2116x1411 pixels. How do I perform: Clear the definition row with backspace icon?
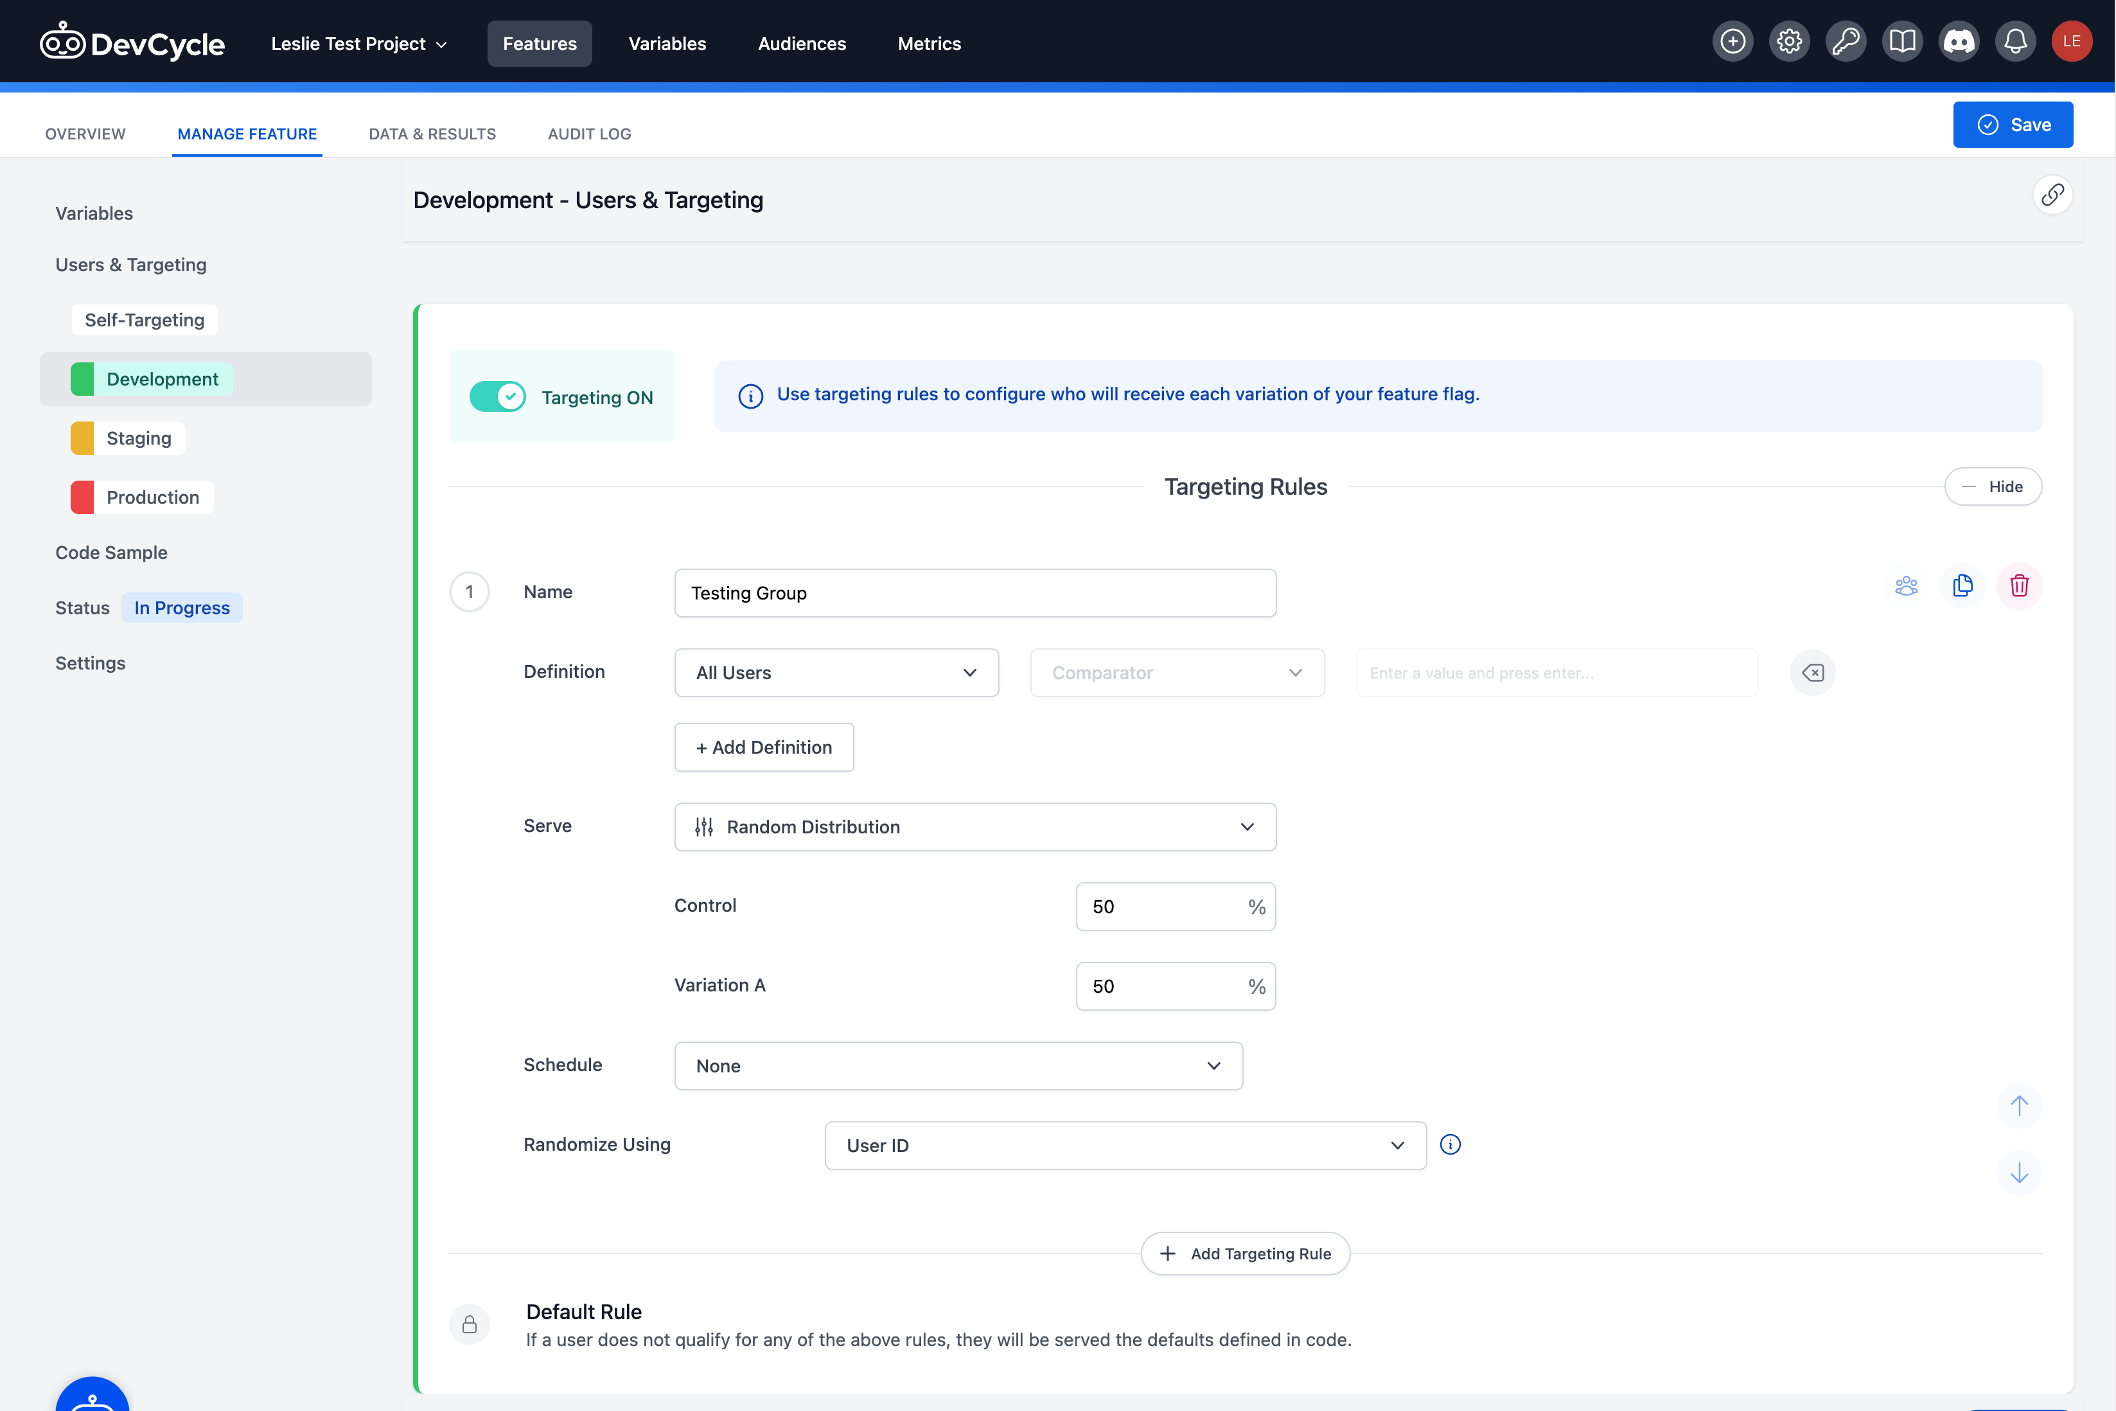(1812, 672)
